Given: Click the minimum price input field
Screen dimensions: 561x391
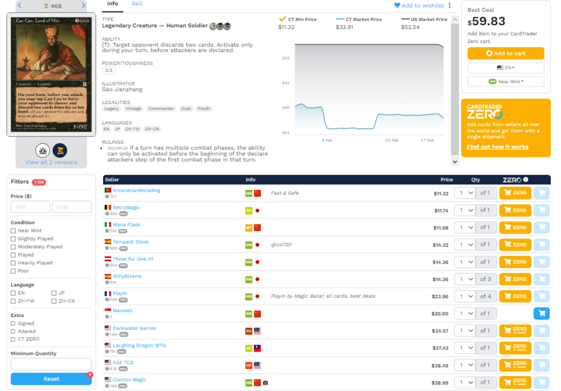Looking at the screenshot, I should pyautogui.click(x=30, y=207).
